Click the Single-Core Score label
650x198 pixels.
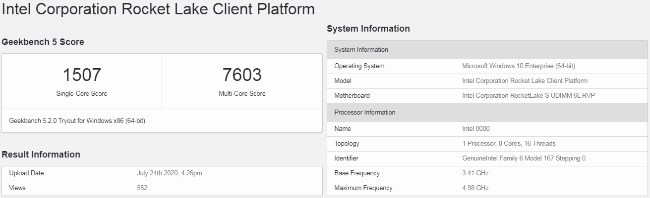click(82, 94)
